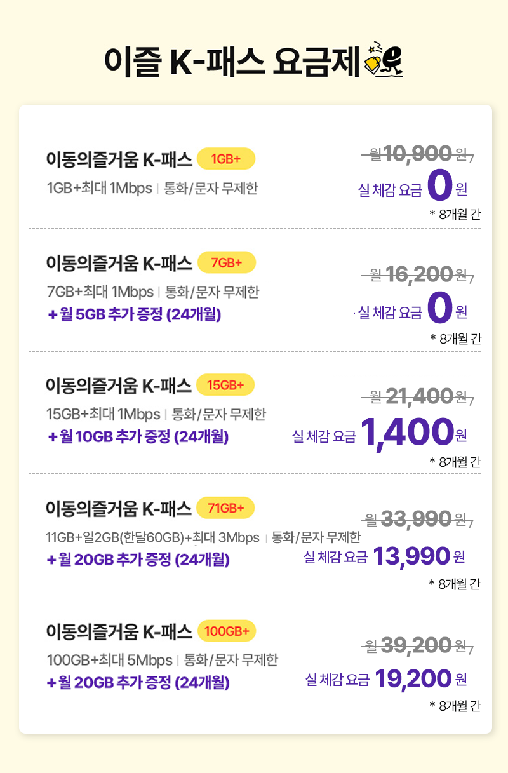508x773 pixels.
Task: Click the crossed-out 16,200원 price
Action: (x=418, y=274)
